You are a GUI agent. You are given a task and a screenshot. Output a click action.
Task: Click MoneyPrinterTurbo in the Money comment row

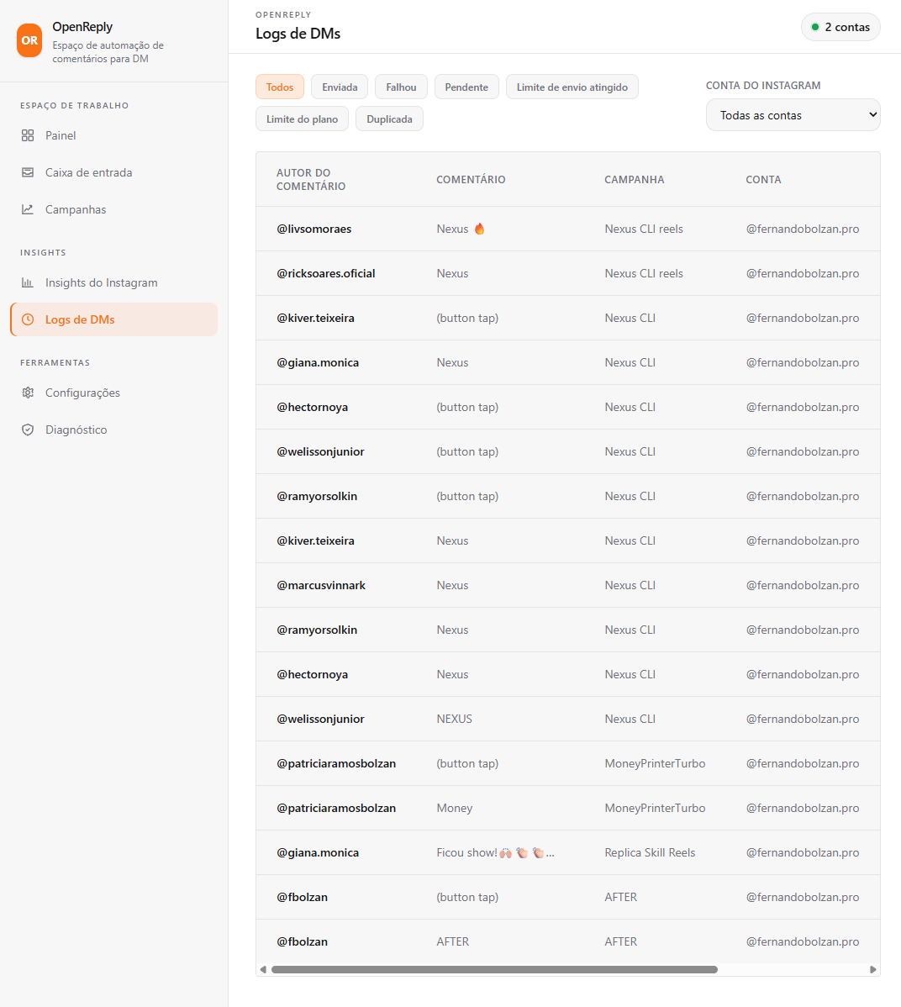point(655,808)
